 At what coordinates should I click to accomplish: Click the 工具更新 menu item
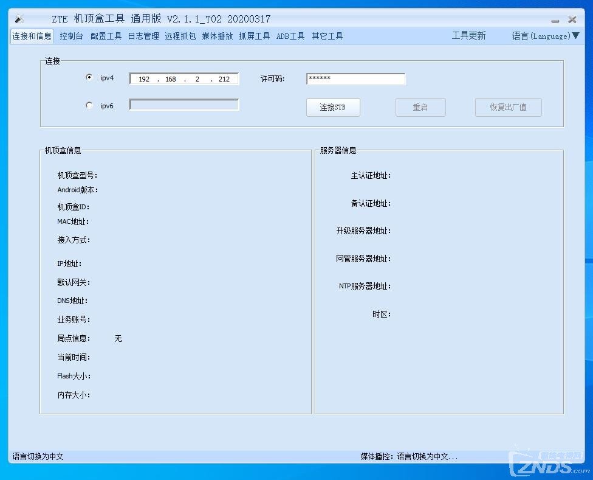[468, 35]
